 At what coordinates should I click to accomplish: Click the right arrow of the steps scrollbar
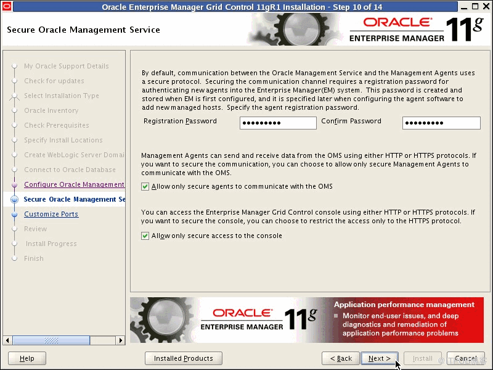120,340
